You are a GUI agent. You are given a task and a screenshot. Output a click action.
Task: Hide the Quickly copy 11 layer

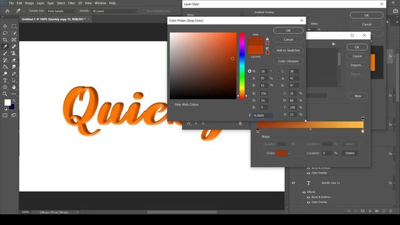(293, 183)
